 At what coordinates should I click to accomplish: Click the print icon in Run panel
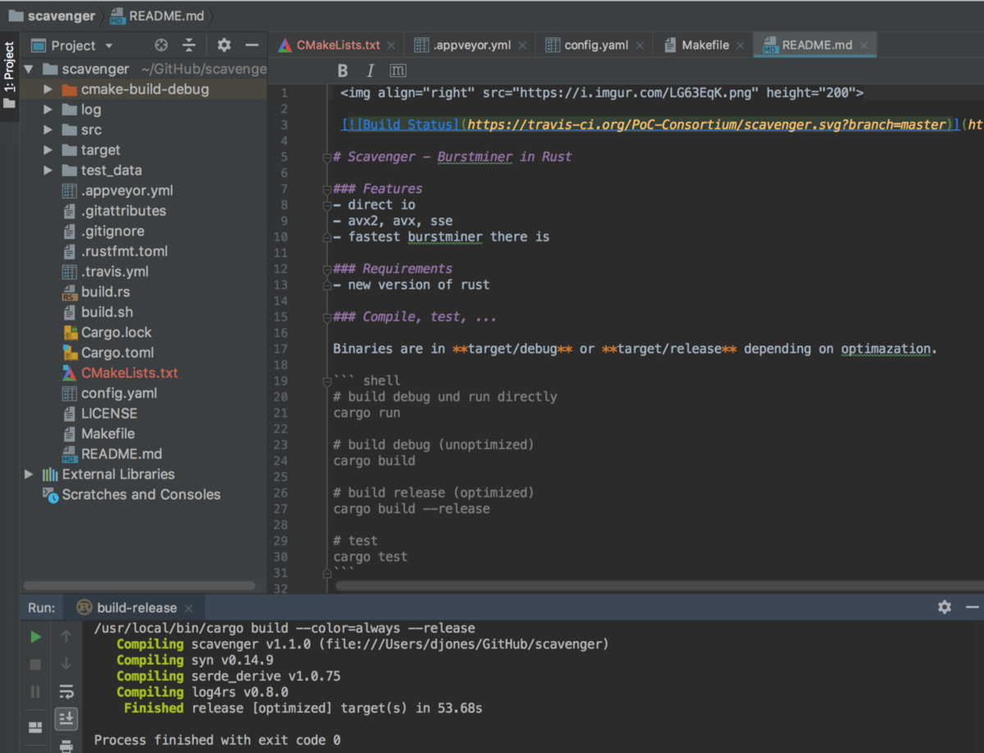pos(66,746)
